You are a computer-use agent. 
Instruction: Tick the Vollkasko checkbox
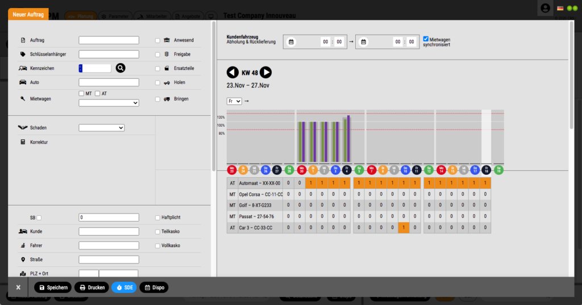pyautogui.click(x=157, y=245)
